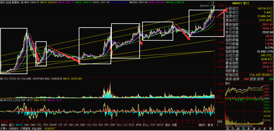This screenshot has width=274, height=131.
Task: Expand the 指标A indicator menu
Action: point(4,125)
